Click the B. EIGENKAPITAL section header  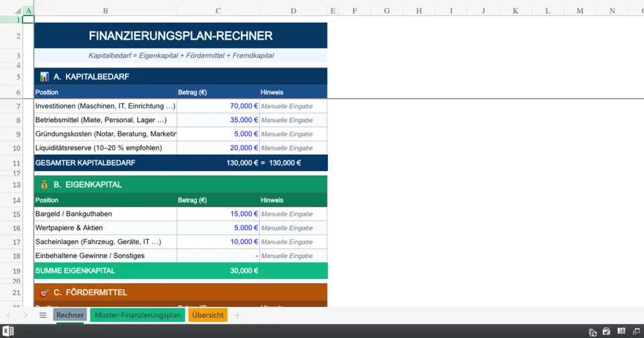pos(180,185)
